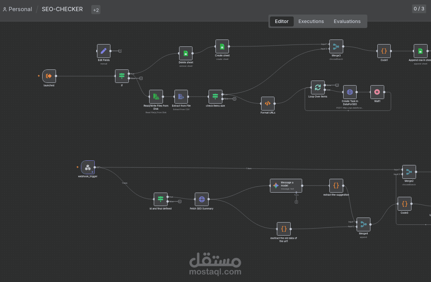Open Create Task in DataForSEO node
The height and width of the screenshot is (282, 431).
(350, 92)
